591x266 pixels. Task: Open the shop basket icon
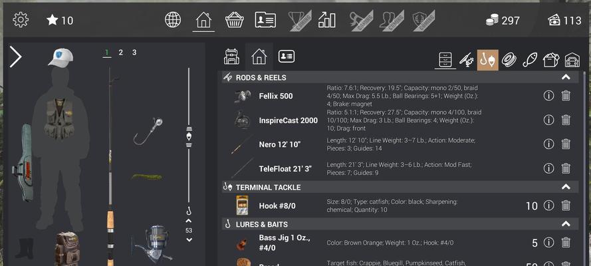[235, 19]
